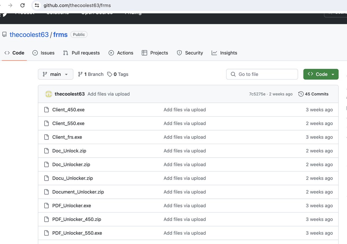347x244 pixels.
Task: Click "3 weeks ago" in PDF_Unlocker_450.zip row
Action: pyautogui.click(x=319, y=219)
